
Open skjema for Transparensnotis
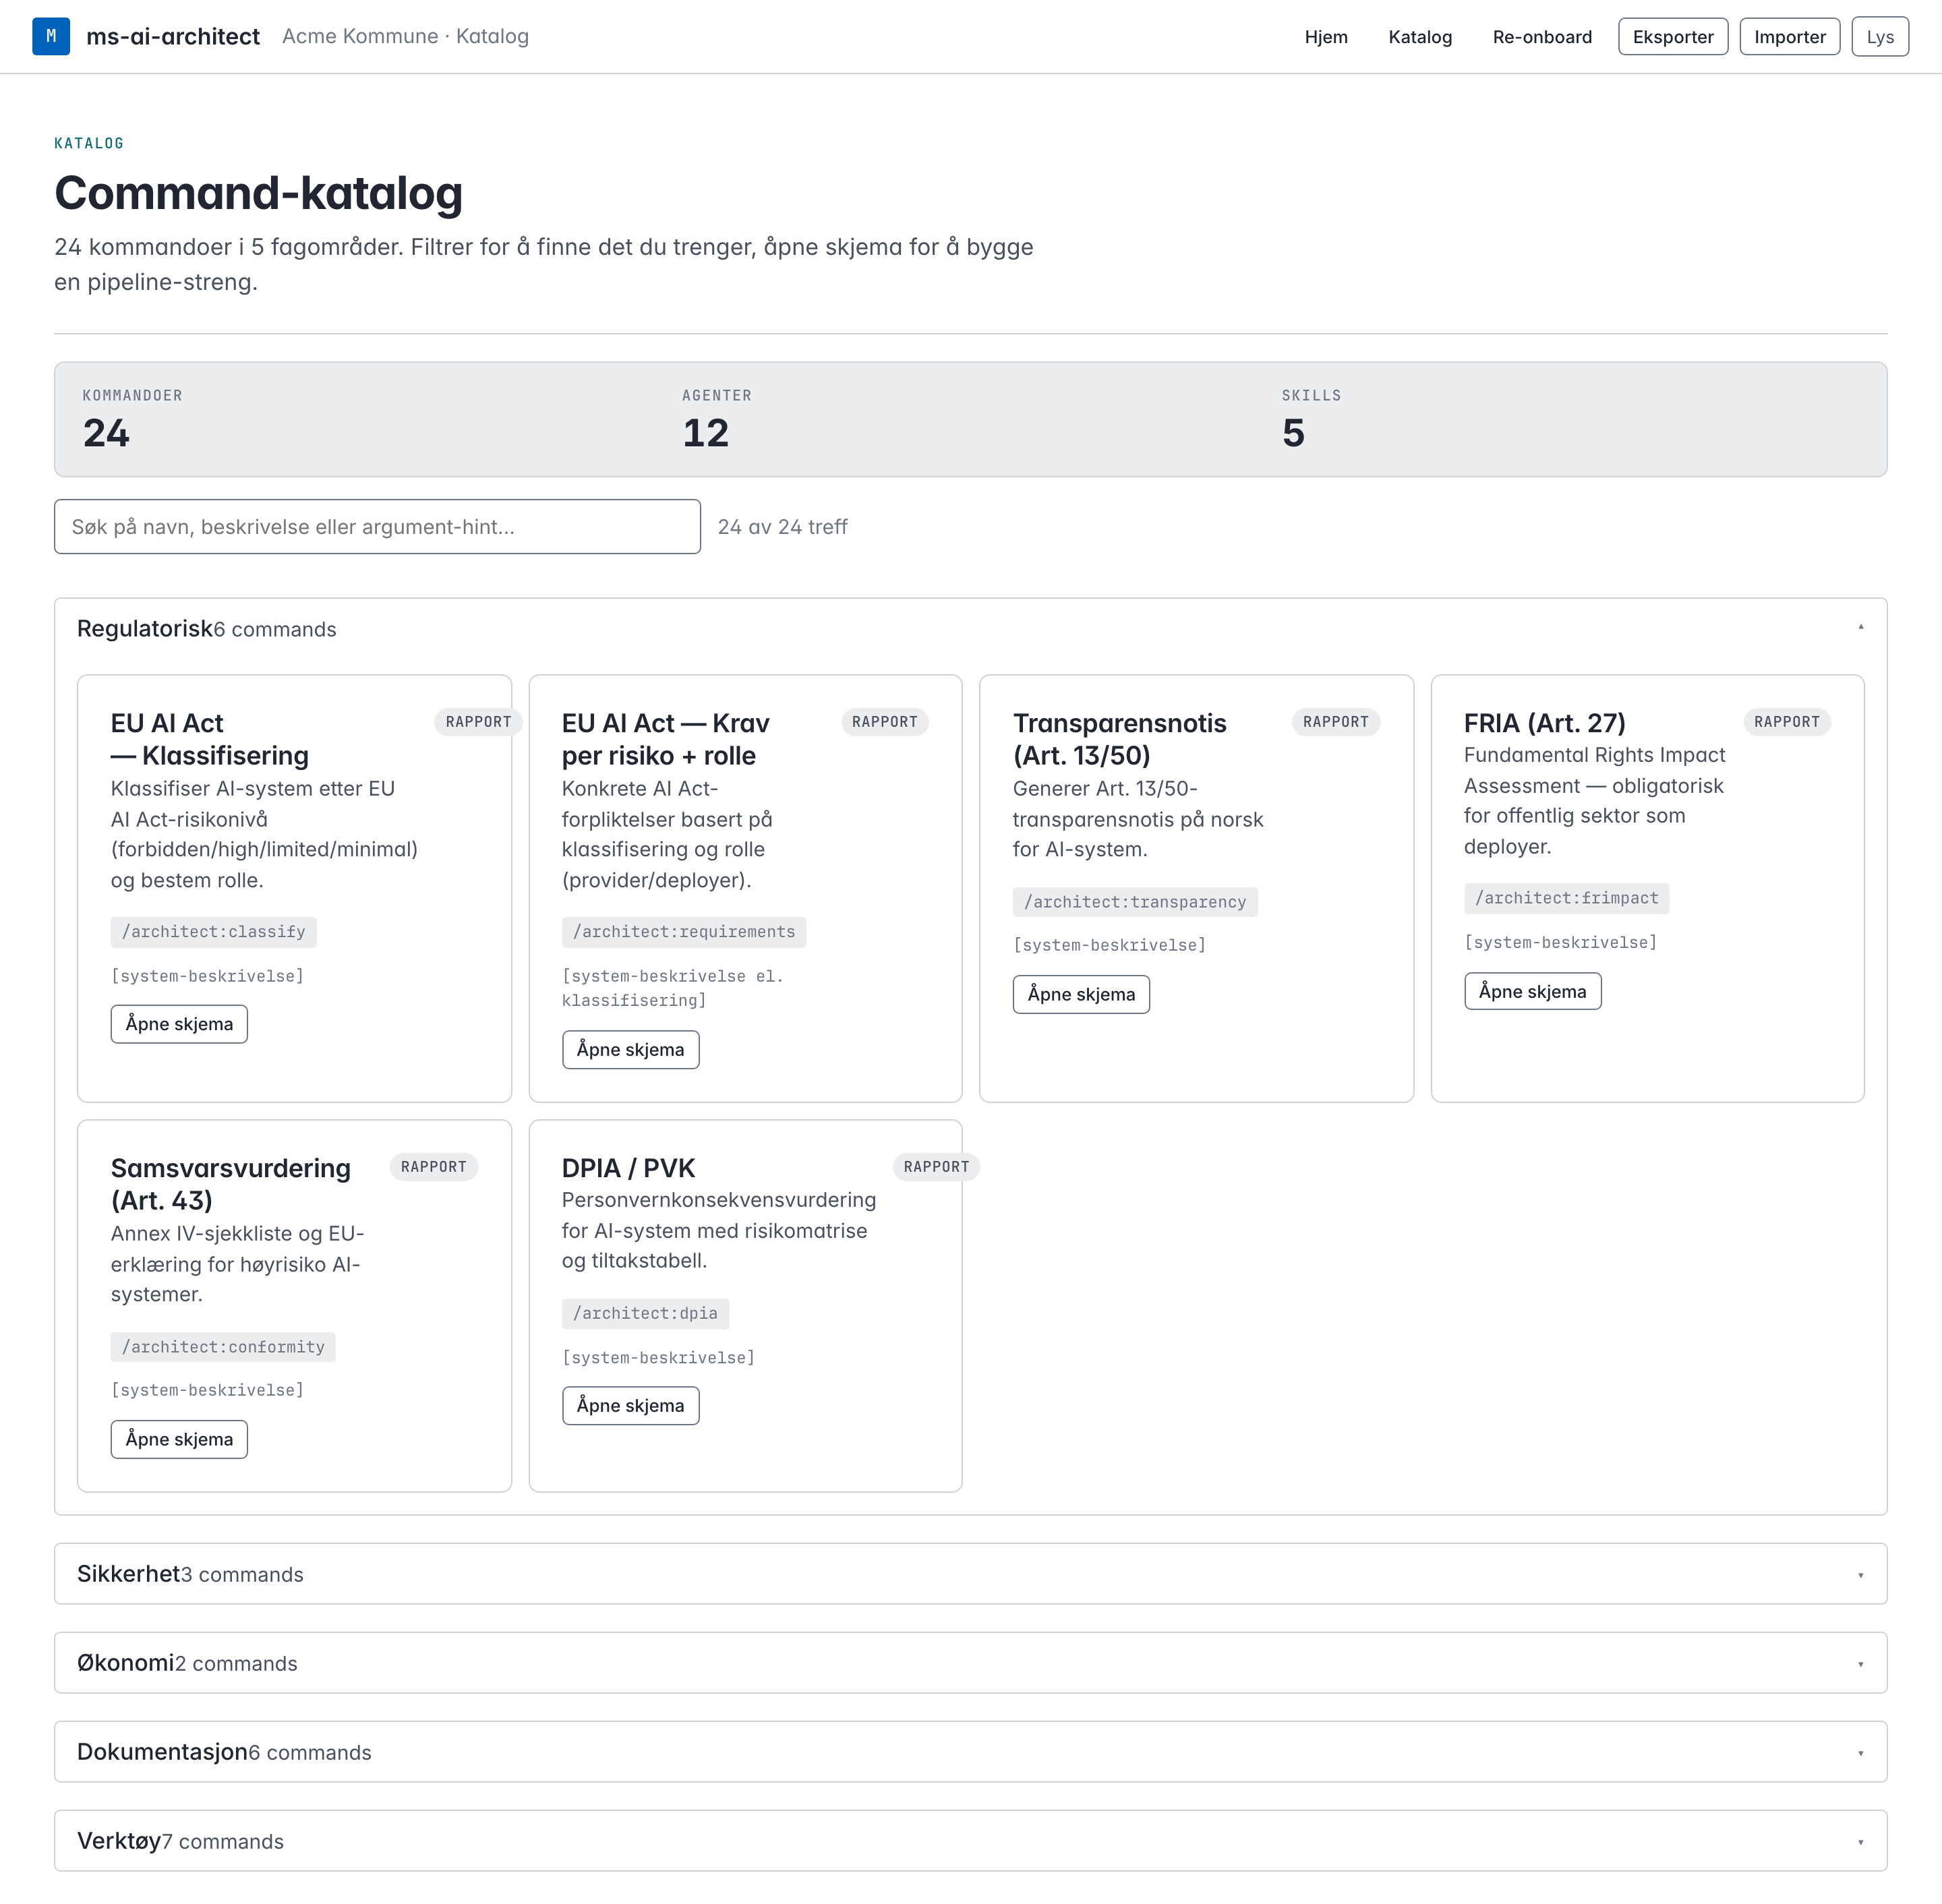1081,995
